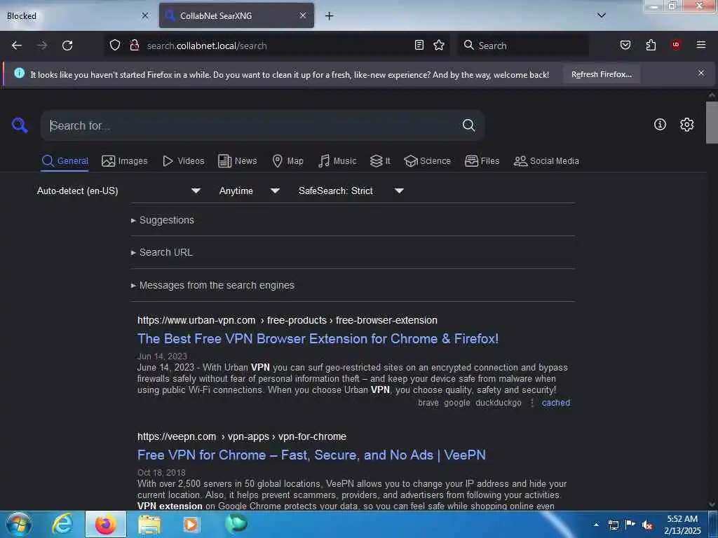
Task: Click the SearXNG logo magnifier
Action: (20, 125)
